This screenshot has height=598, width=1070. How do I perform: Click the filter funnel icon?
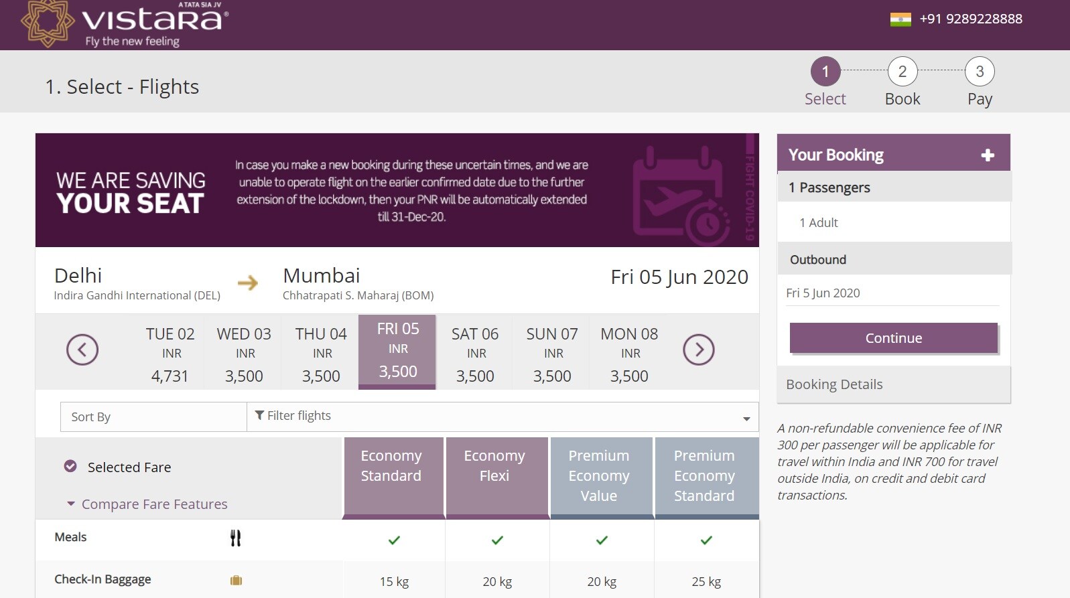[259, 415]
